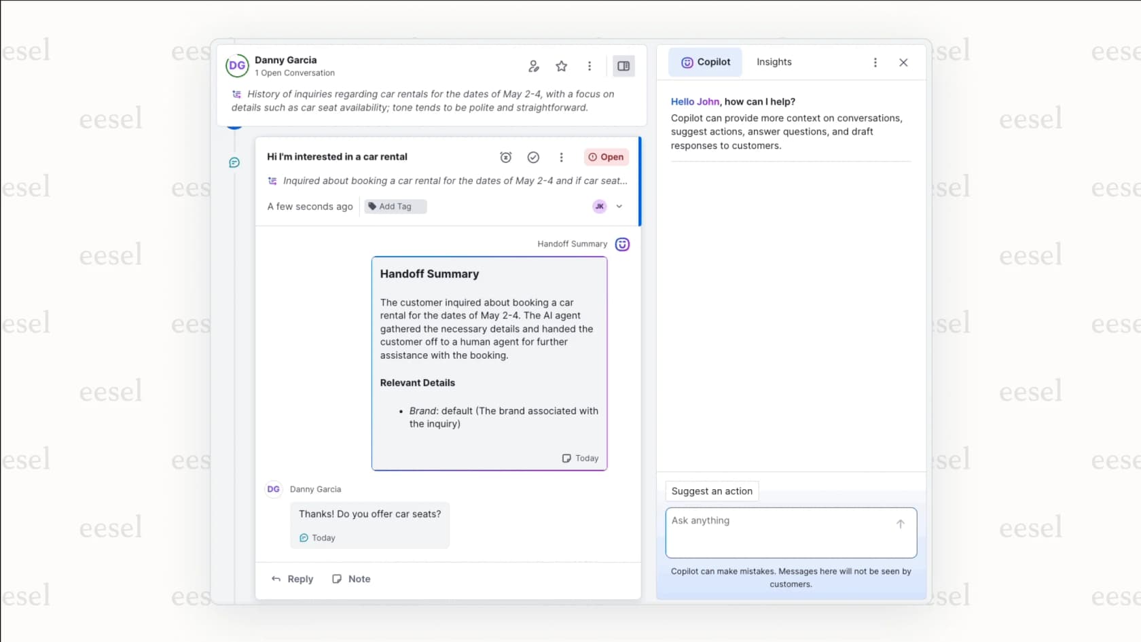Close the Copilot panel
This screenshot has width=1141, height=642.
[x=903, y=63]
